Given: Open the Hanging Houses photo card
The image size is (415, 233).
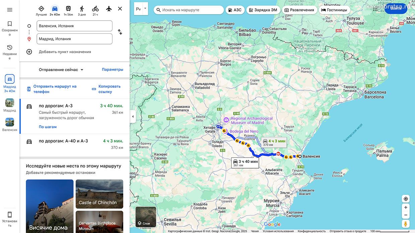Looking at the screenshot, I should coord(50,206).
